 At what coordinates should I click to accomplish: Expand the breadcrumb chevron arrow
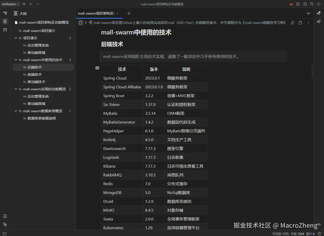click(x=86, y=23)
